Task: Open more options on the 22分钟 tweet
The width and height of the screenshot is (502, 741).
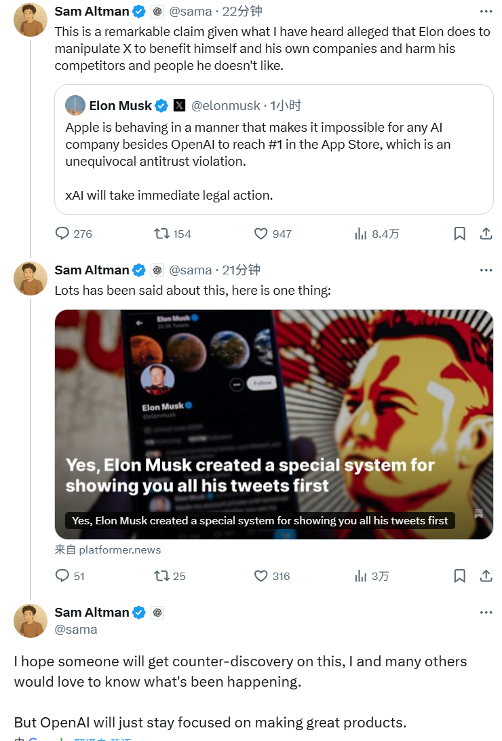Action: click(x=486, y=11)
